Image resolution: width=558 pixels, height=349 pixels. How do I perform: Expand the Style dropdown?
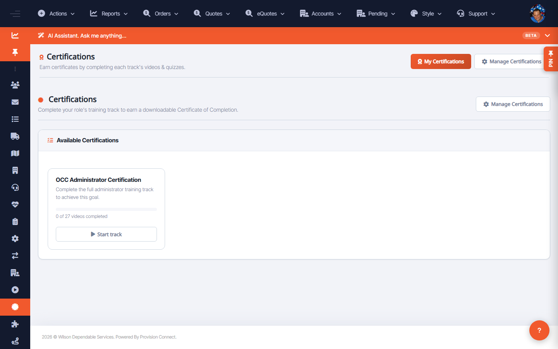tap(426, 14)
